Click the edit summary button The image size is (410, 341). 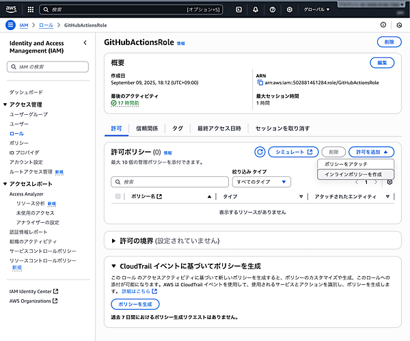coord(381,63)
